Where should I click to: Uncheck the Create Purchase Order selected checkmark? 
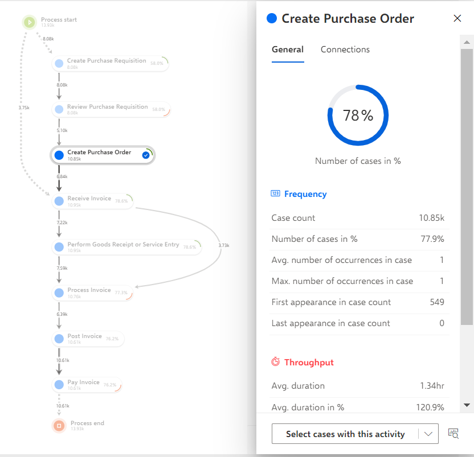tap(146, 155)
